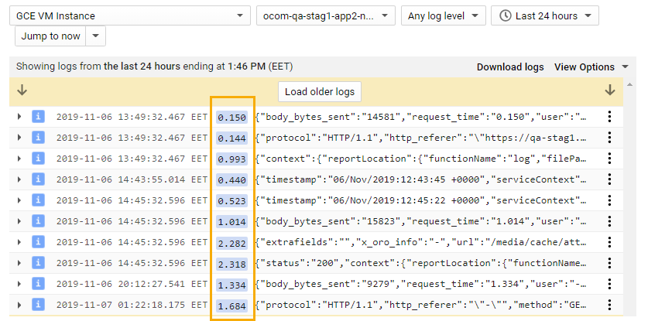Open the ocom-qa-stag1-app2 log name dropdown
Viewport: 648px width, 321px height.
(x=325, y=15)
